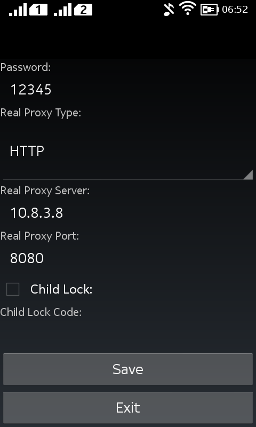Enable the Child Lock checkbox
This screenshot has height=427, width=256.
tap(13, 289)
